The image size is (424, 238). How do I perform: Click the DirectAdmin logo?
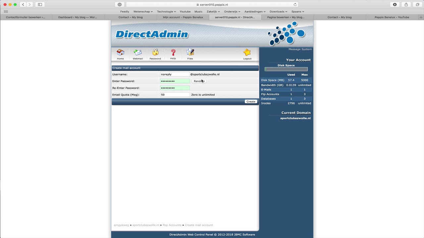coord(152,34)
